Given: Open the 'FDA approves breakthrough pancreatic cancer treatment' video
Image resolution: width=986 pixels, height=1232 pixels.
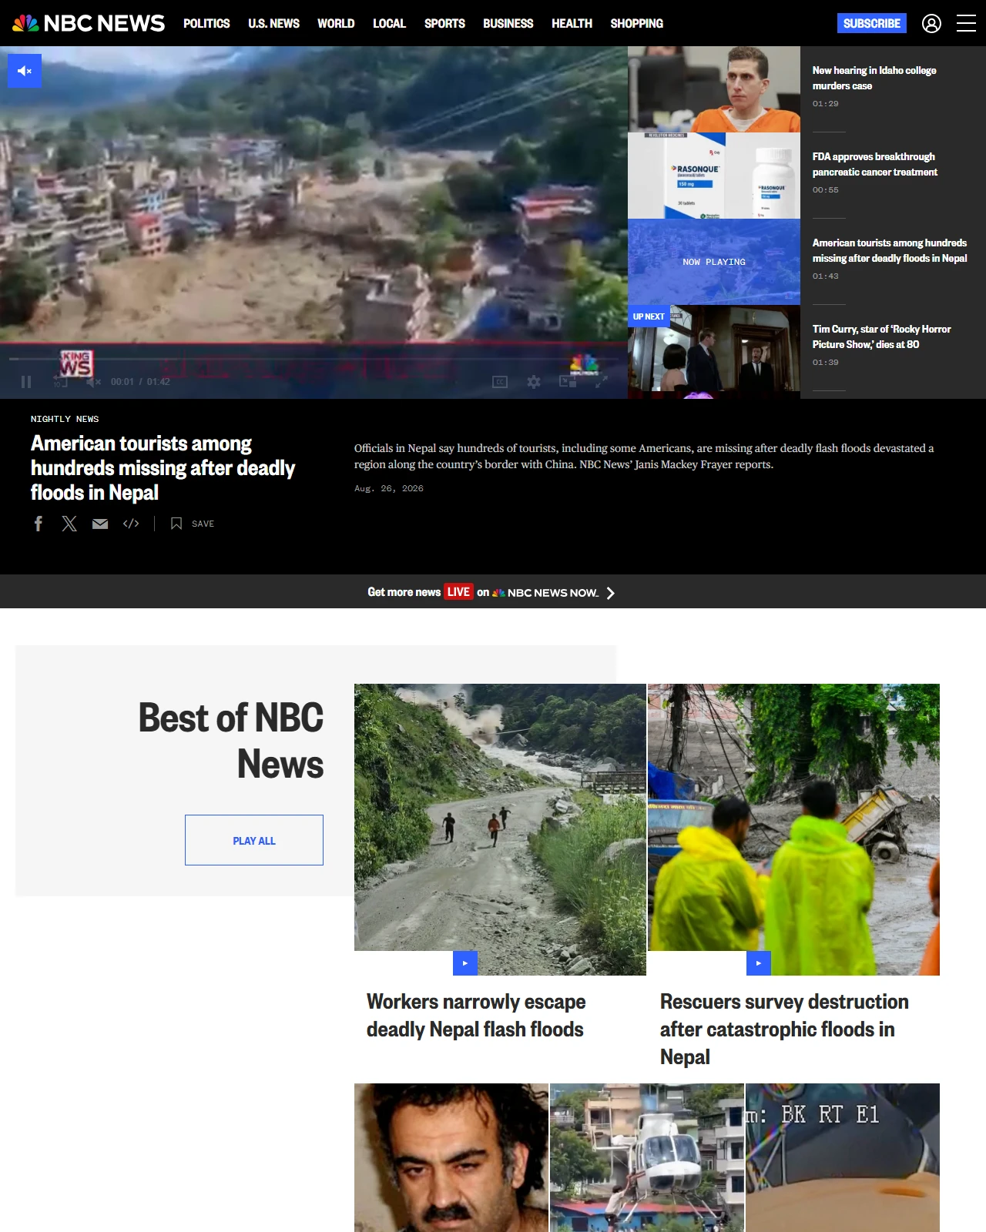Looking at the screenshot, I should [x=874, y=164].
